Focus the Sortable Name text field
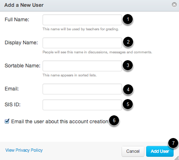Screen dimensions: 179x160 point(82,66)
